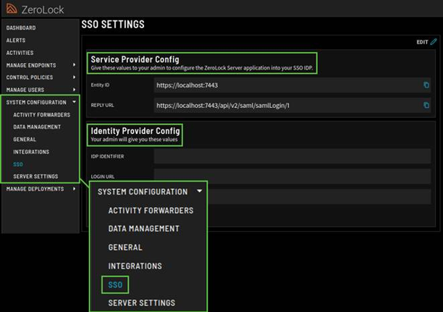Expand the Control Policies arrow
The height and width of the screenshot is (312, 443).
click(x=74, y=77)
